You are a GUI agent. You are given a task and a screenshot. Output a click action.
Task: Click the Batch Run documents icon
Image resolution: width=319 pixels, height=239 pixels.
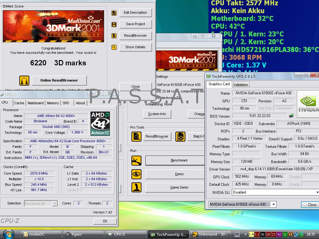click(180, 137)
